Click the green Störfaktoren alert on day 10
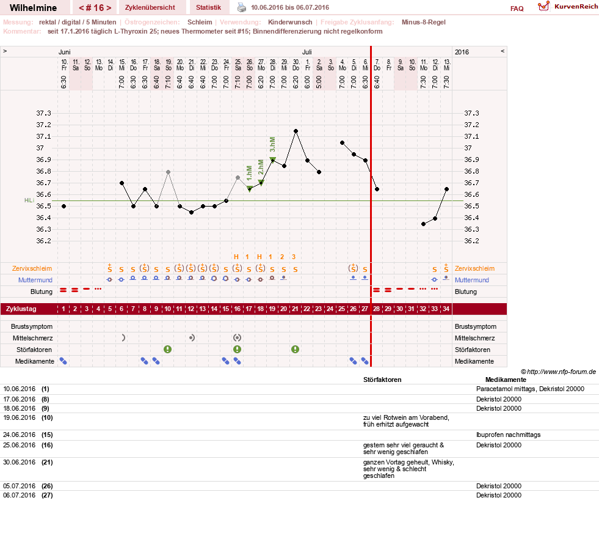The width and height of the screenshot is (599, 536). [167, 349]
